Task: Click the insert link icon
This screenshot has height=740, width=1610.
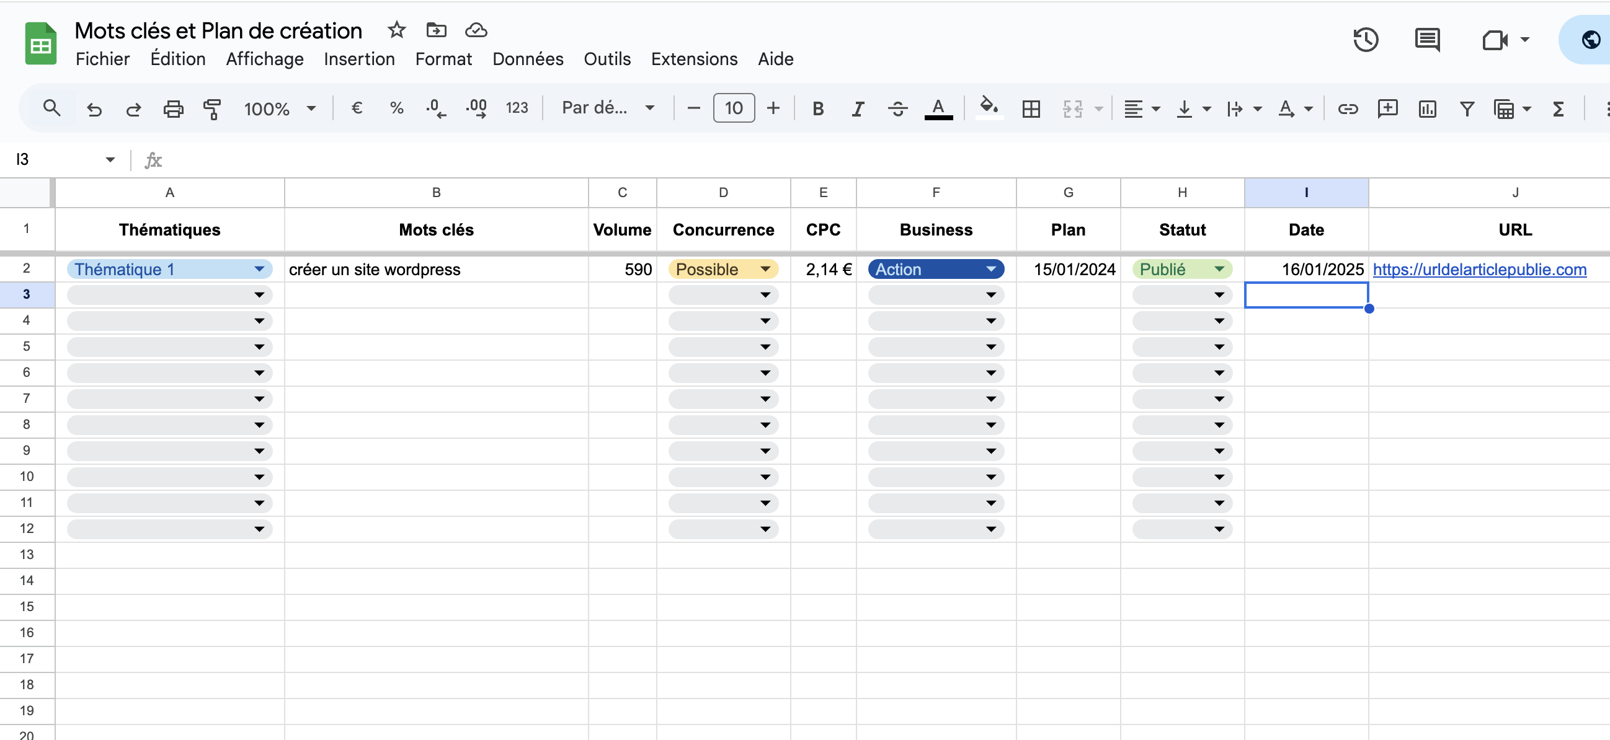Action: 1347,108
